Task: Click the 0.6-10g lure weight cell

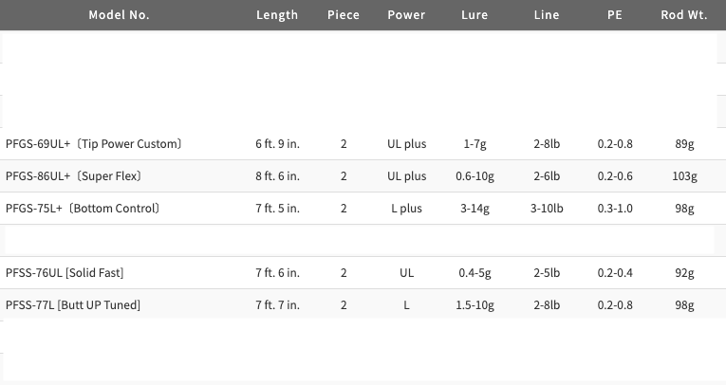Action: point(474,176)
